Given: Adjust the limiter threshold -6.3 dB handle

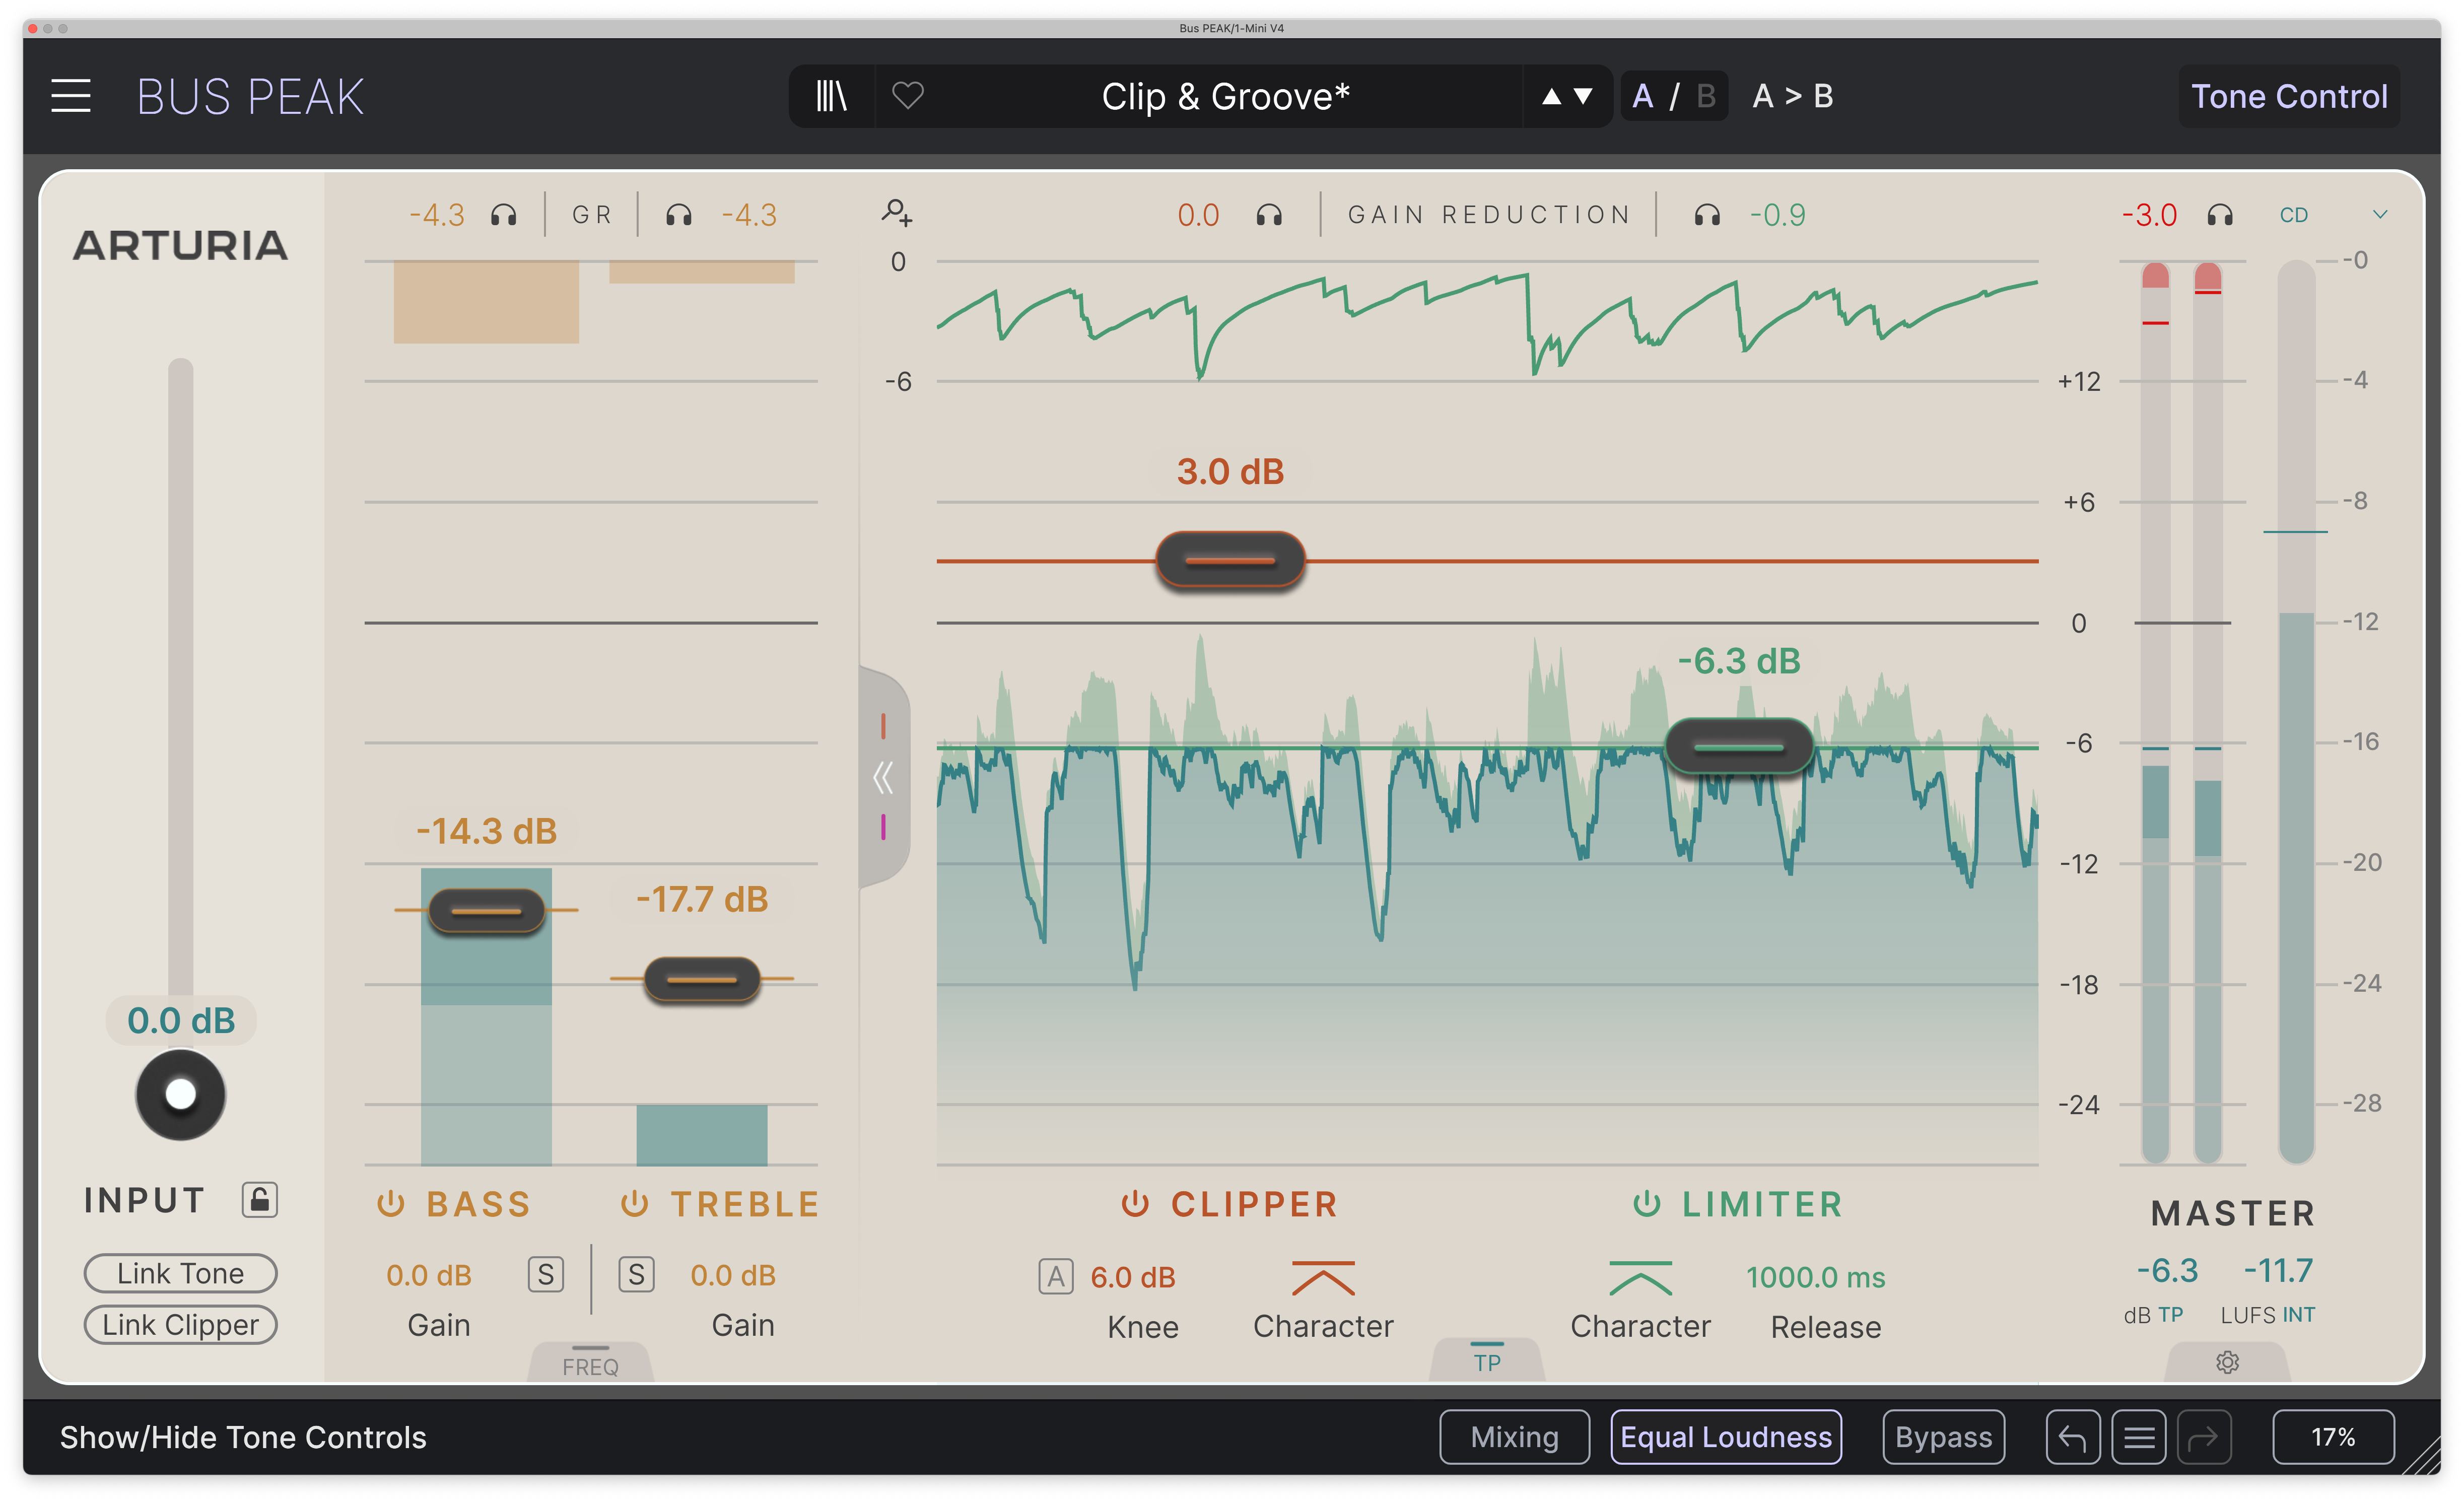Looking at the screenshot, I should (x=1739, y=746).
